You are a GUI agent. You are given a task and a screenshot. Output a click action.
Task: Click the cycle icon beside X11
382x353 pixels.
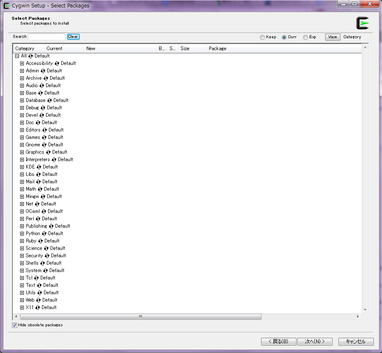(x=38, y=308)
